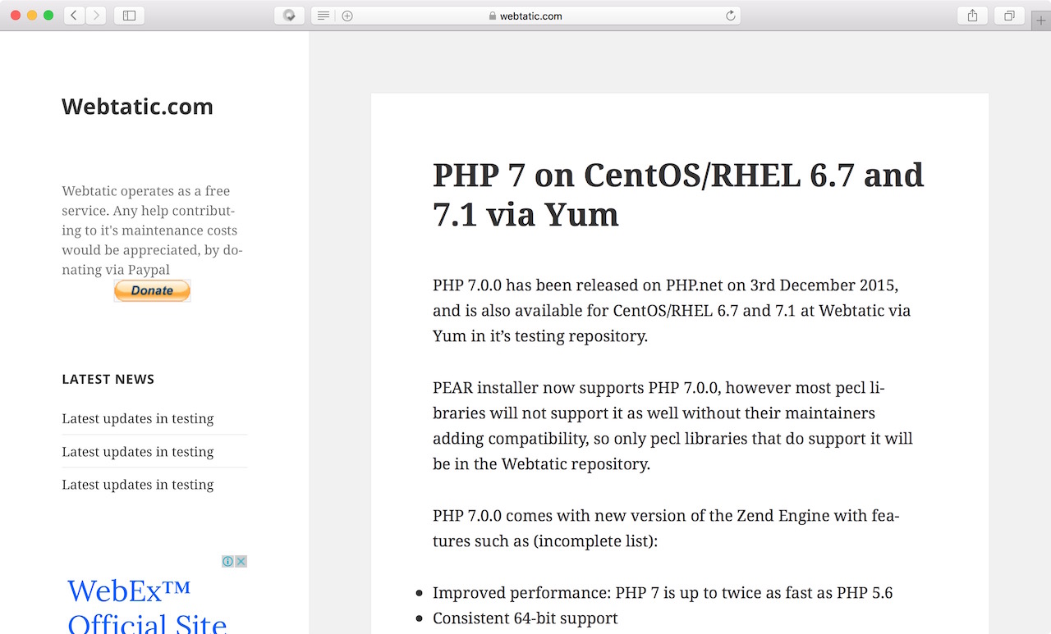Click the LATEST NEWS heading
Screen dimensions: 1051x634
coord(108,379)
